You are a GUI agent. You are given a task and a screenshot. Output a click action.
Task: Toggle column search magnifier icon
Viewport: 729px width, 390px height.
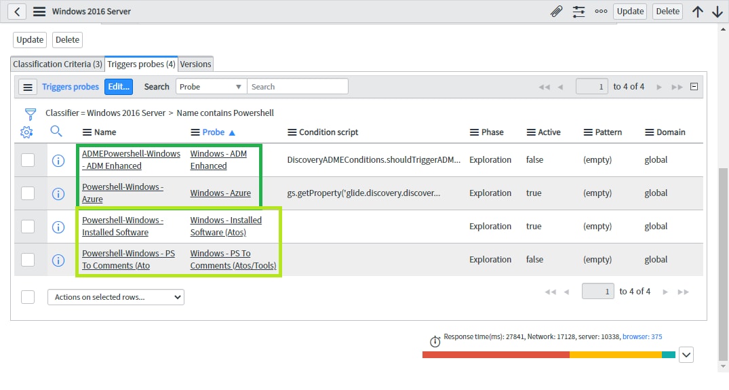point(56,132)
